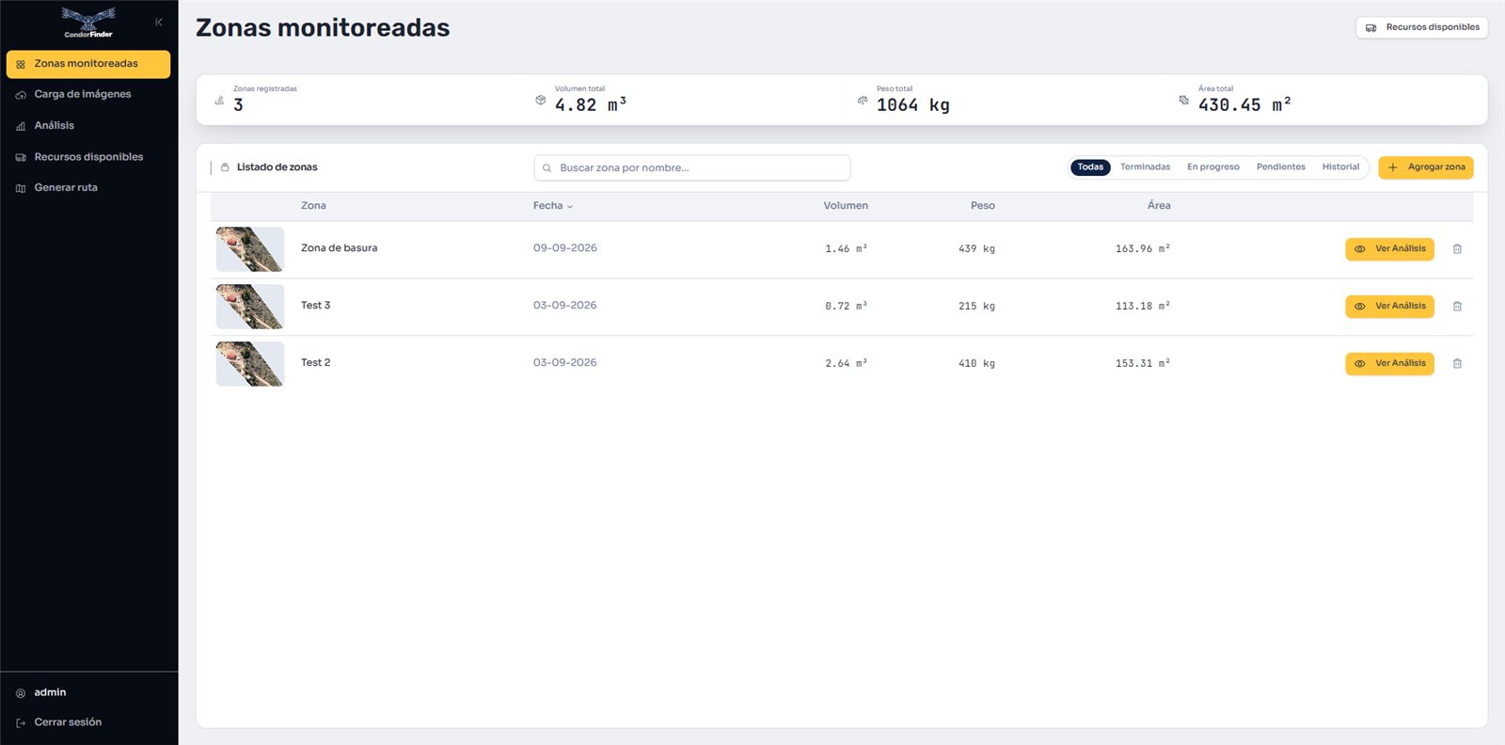
Task: Click the Zona de basura name
Action: pyautogui.click(x=339, y=248)
